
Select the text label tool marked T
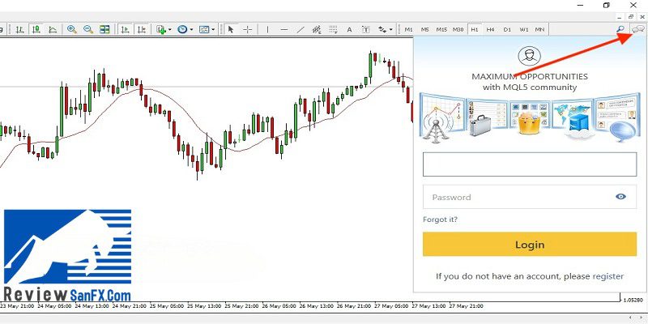point(366,29)
